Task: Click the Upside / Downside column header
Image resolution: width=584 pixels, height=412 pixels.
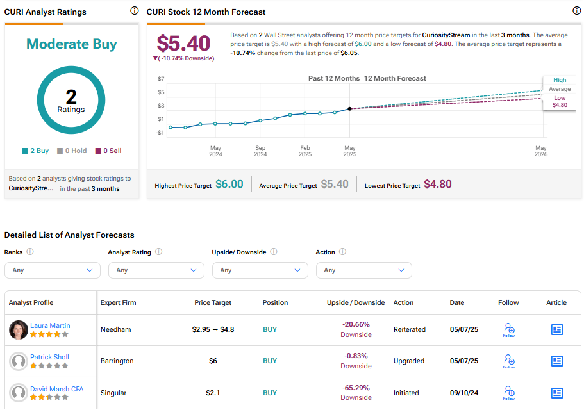Action: 356,302
